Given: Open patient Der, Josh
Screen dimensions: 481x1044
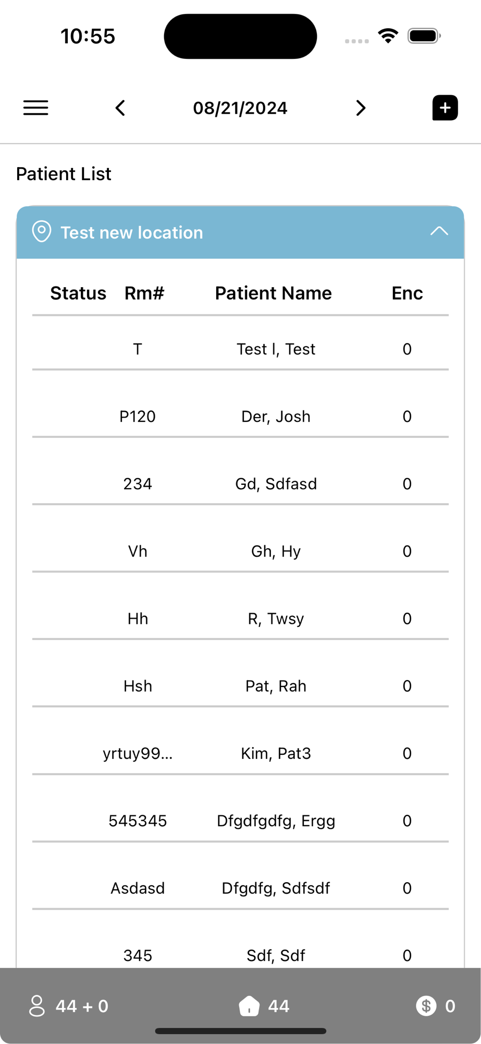Looking at the screenshot, I should (x=276, y=417).
